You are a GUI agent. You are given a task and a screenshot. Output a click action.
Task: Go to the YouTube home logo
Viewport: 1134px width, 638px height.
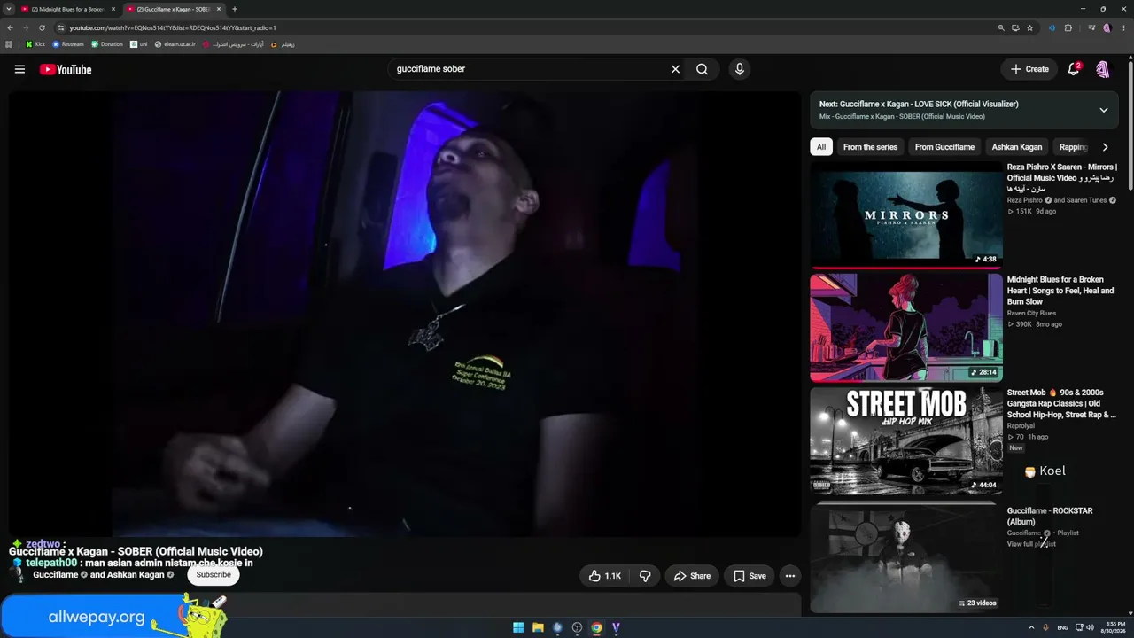tap(66, 69)
